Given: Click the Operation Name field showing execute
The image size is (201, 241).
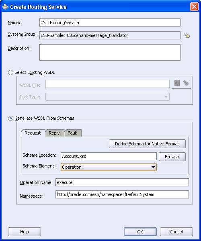Looking at the screenshot, I should 122,182.
